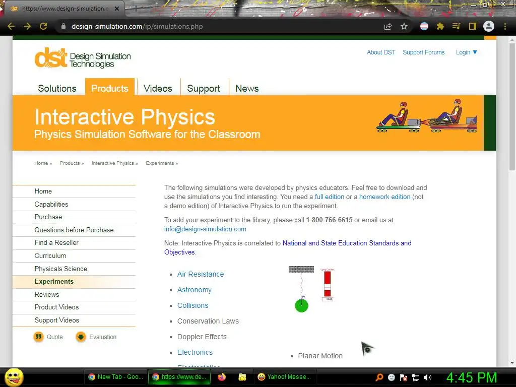Select Planar Motion in the list

(x=320, y=356)
